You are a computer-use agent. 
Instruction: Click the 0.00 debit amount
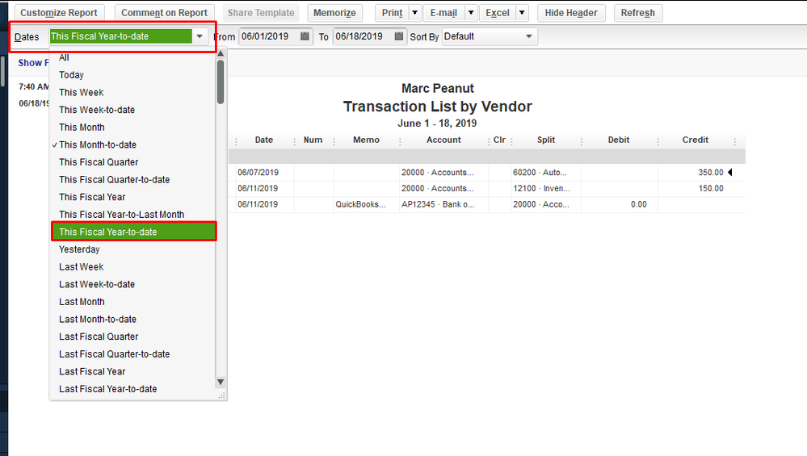[639, 204]
